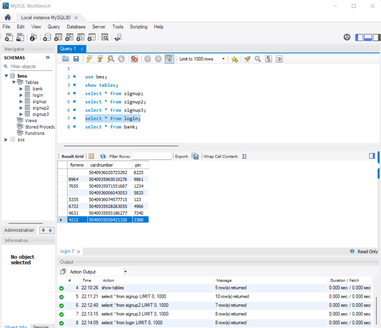
Task: Beautify query with broom icon
Action: pyautogui.click(x=247, y=59)
